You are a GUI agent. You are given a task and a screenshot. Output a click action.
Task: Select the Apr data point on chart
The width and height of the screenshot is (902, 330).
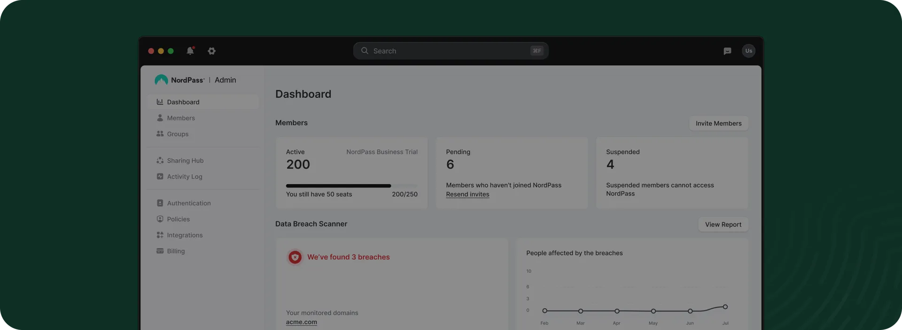(617, 311)
